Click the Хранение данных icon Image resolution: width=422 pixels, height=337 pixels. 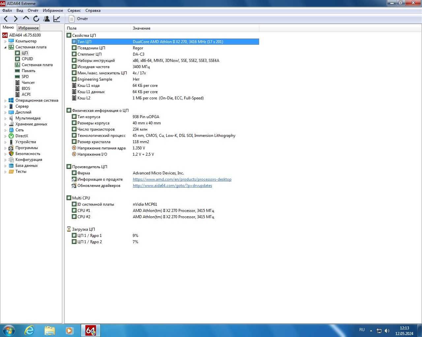pyautogui.click(x=11, y=124)
